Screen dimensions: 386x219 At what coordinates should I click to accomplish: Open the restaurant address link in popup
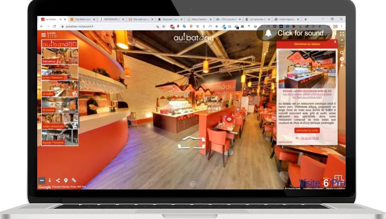(307, 94)
